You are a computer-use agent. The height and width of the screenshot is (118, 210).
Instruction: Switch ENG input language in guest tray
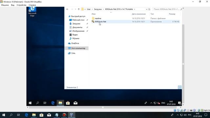(x=163, y=103)
